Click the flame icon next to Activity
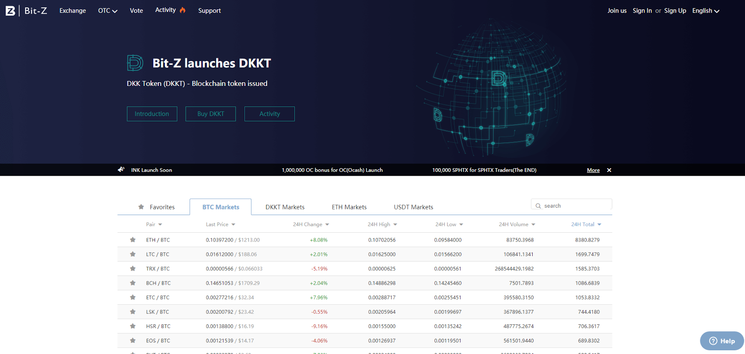 coord(183,10)
